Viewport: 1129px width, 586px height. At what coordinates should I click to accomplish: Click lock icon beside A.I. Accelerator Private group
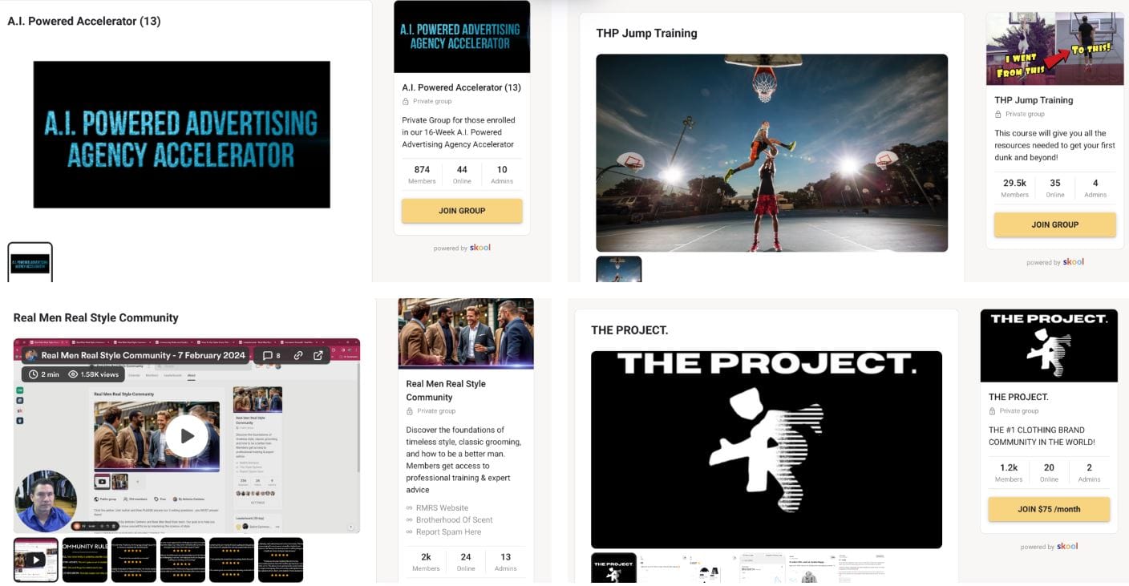pyautogui.click(x=406, y=102)
